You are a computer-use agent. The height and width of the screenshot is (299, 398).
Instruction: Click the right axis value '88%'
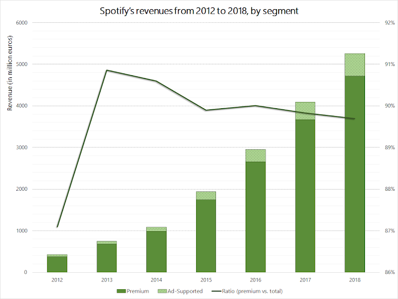point(390,189)
